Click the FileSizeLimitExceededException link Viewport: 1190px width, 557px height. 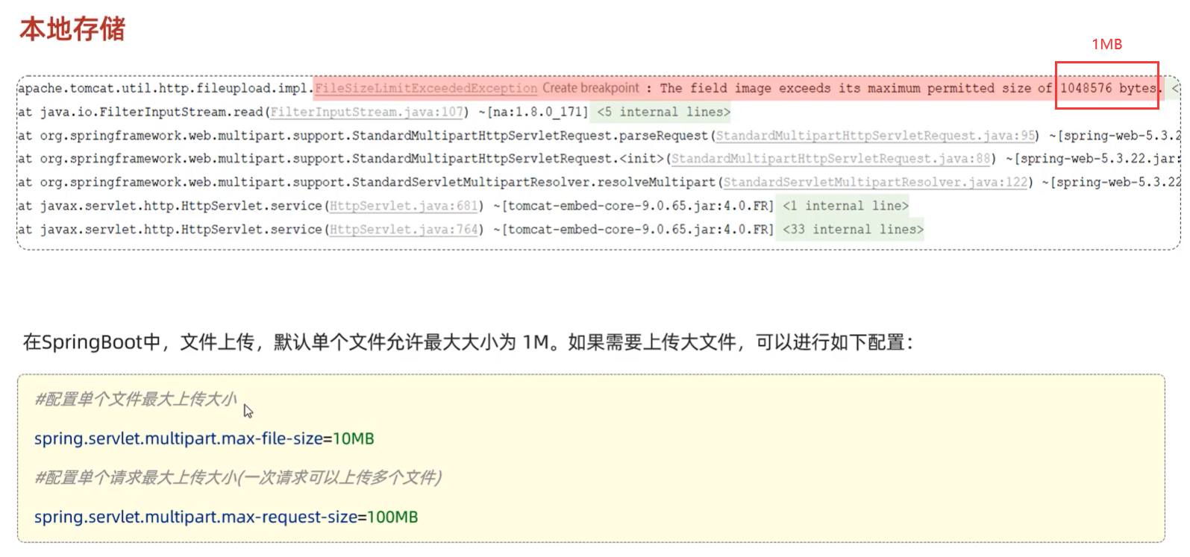(425, 89)
